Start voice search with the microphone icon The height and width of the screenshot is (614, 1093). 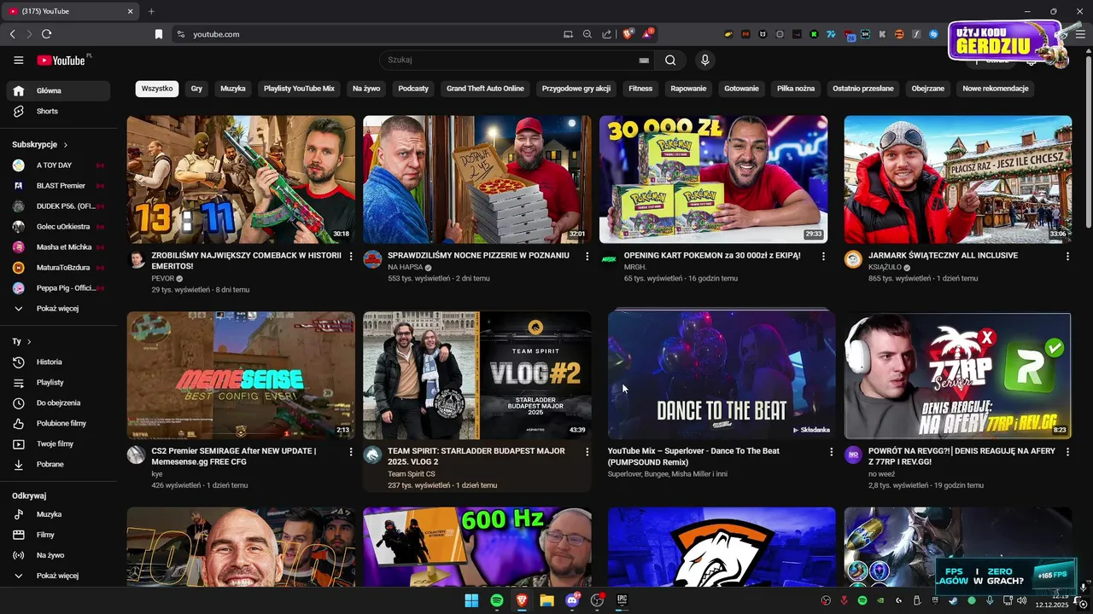[704, 60]
